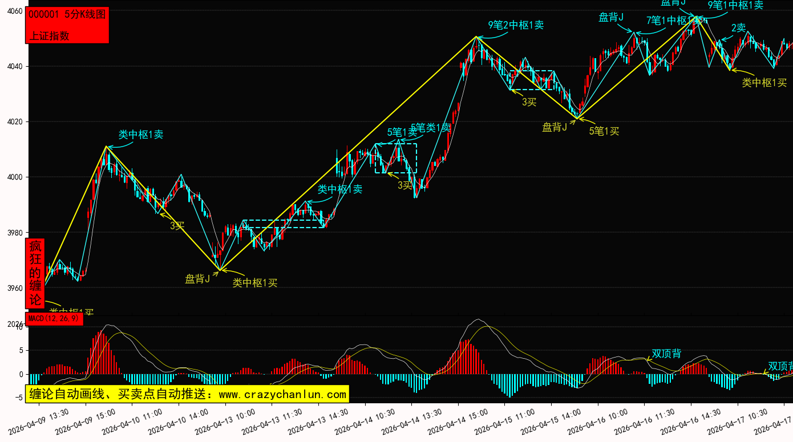This screenshot has height=442, width=793.
Task: Select the 5笔类1卖 annotation label
Action: (431, 128)
